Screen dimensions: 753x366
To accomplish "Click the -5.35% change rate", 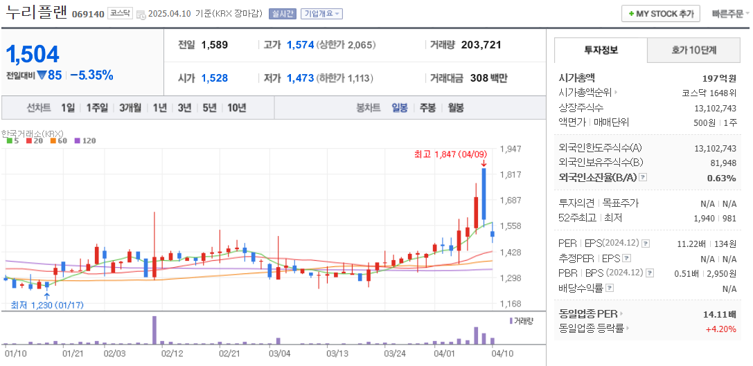I will click(91, 75).
